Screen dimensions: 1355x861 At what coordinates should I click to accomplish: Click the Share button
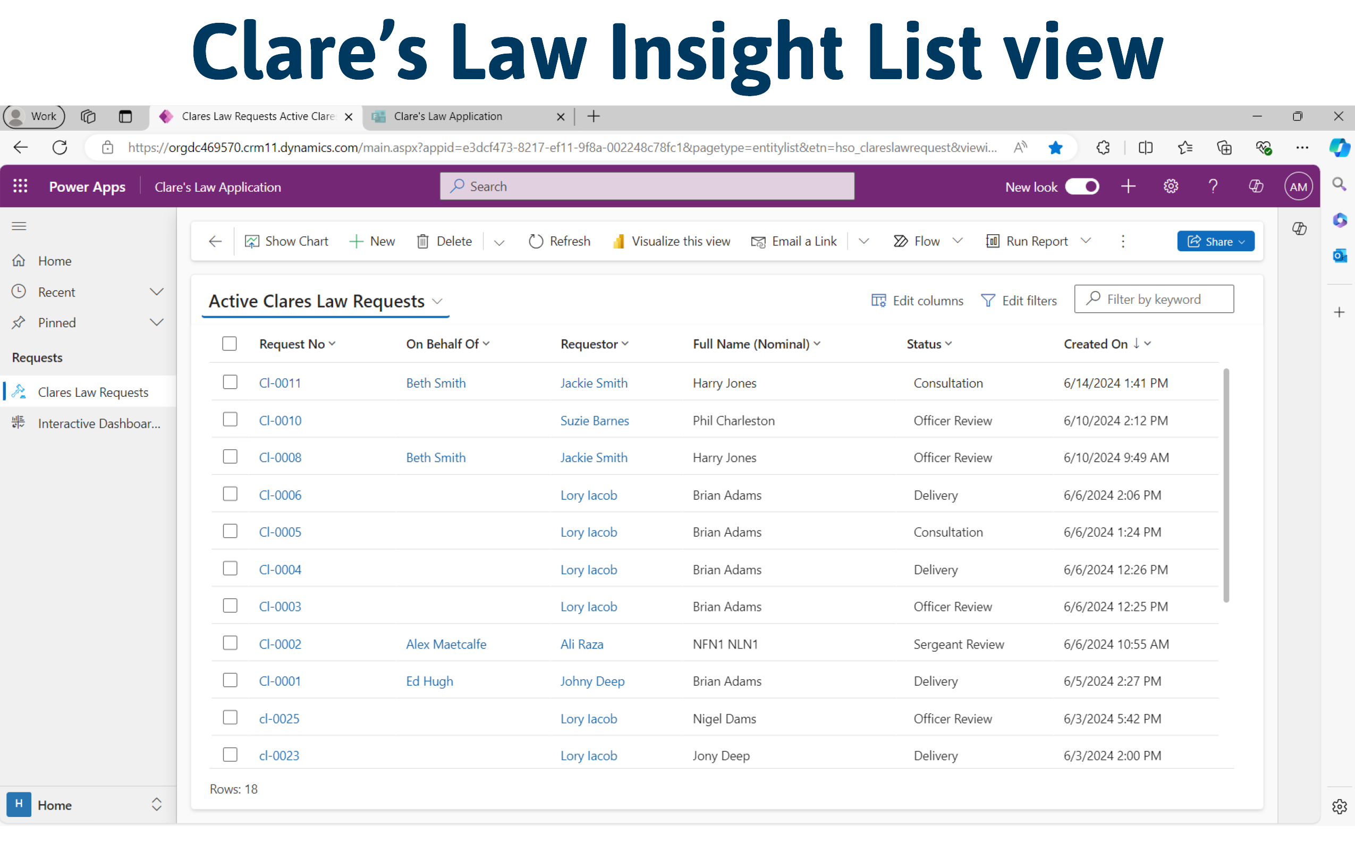point(1215,241)
